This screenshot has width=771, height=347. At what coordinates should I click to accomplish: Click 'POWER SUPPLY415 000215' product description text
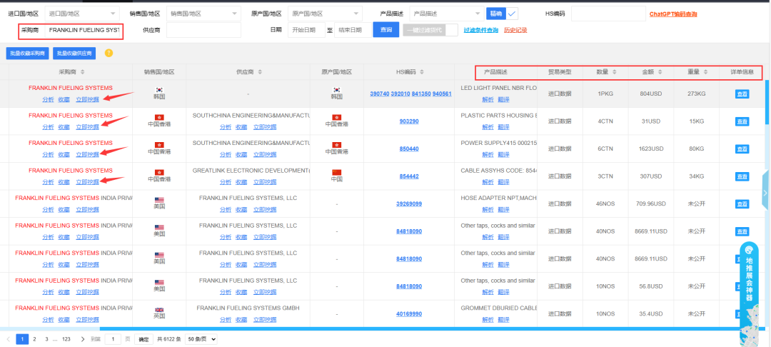pos(499,143)
